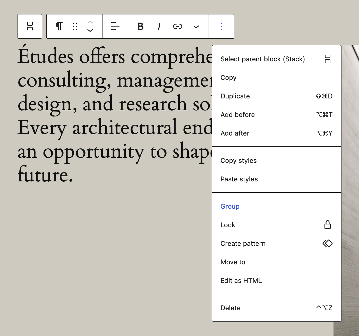The height and width of the screenshot is (336, 359).
Task: Toggle the block options three-dot menu
Action: pos(221,26)
